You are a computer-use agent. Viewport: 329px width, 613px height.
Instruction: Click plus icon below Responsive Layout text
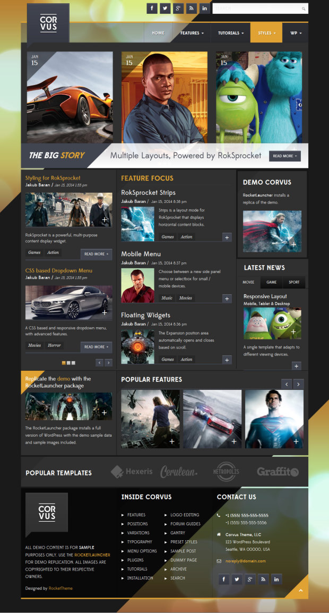[297, 367]
